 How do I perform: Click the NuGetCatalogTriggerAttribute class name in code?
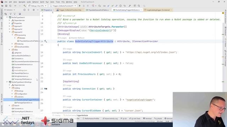tap(94, 41)
